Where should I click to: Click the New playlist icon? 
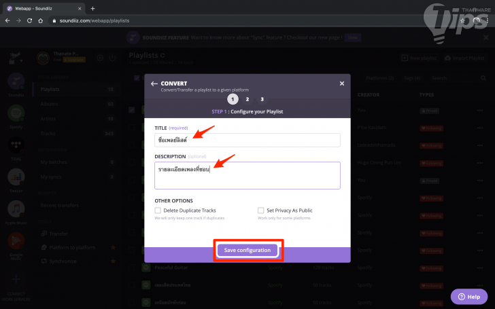(405, 58)
